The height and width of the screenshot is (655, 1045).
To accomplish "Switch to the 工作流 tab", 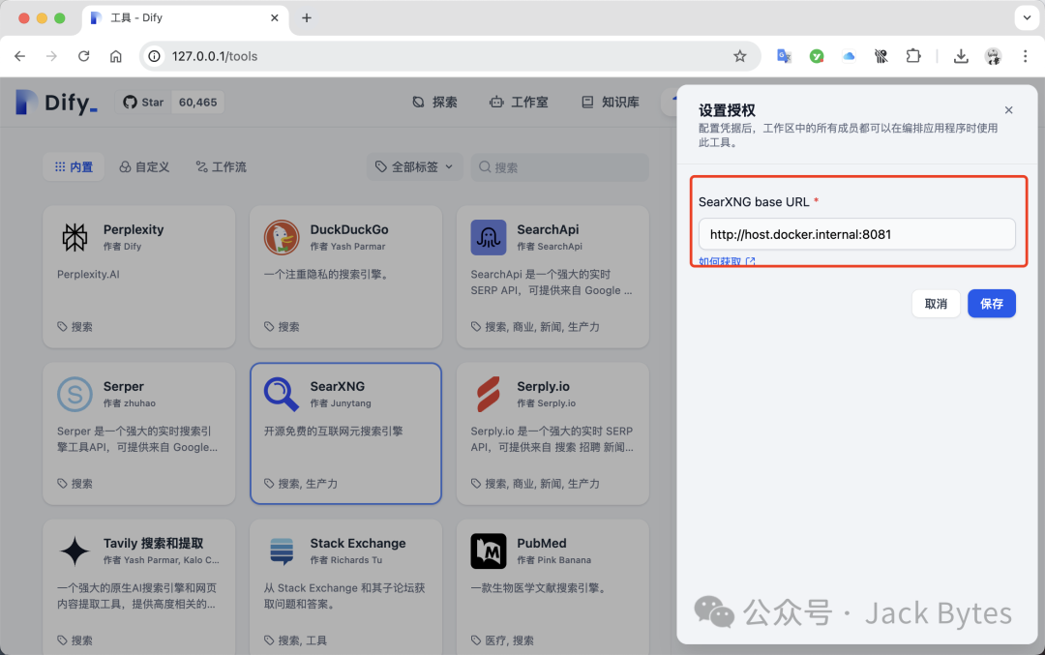I will 221,167.
